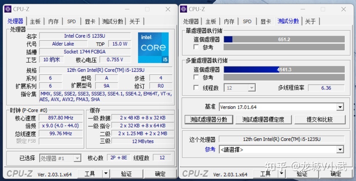Image resolution: width=356 pixels, height=181 pixels.
Task: Click 測試處理器分數 button
Action: (x=209, y=120)
